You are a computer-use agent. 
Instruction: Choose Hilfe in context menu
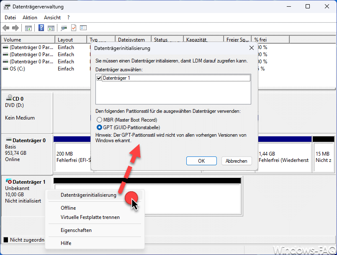coord(95,243)
